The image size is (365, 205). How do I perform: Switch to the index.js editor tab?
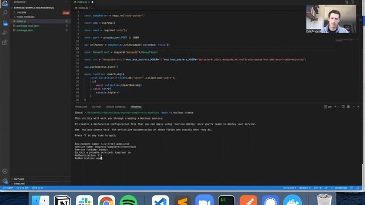83,2
